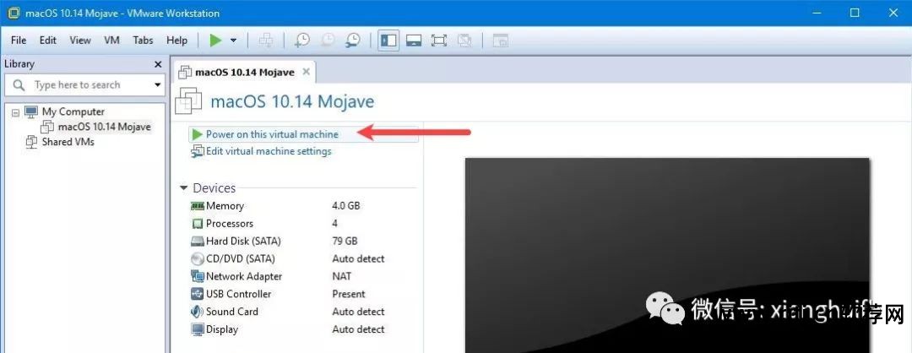This screenshot has height=353, width=912.
Task: Click the green Power On toolbar button
Action: point(216,41)
